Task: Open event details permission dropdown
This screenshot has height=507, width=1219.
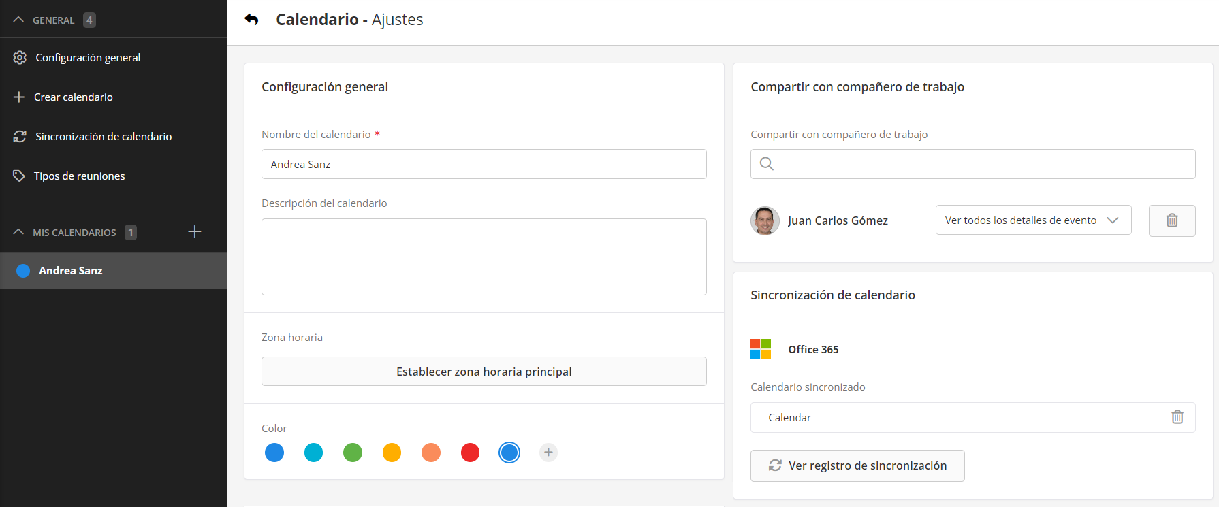Action: pos(1032,220)
